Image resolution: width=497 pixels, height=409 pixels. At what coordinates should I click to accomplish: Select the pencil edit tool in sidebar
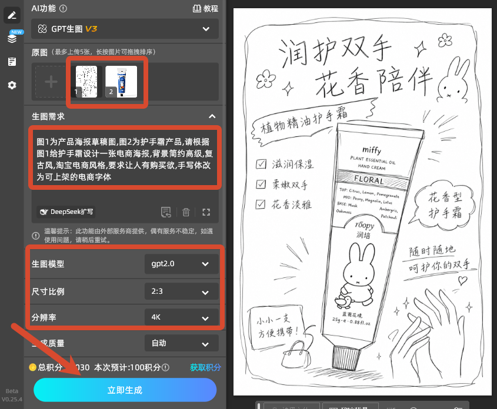coord(12,15)
